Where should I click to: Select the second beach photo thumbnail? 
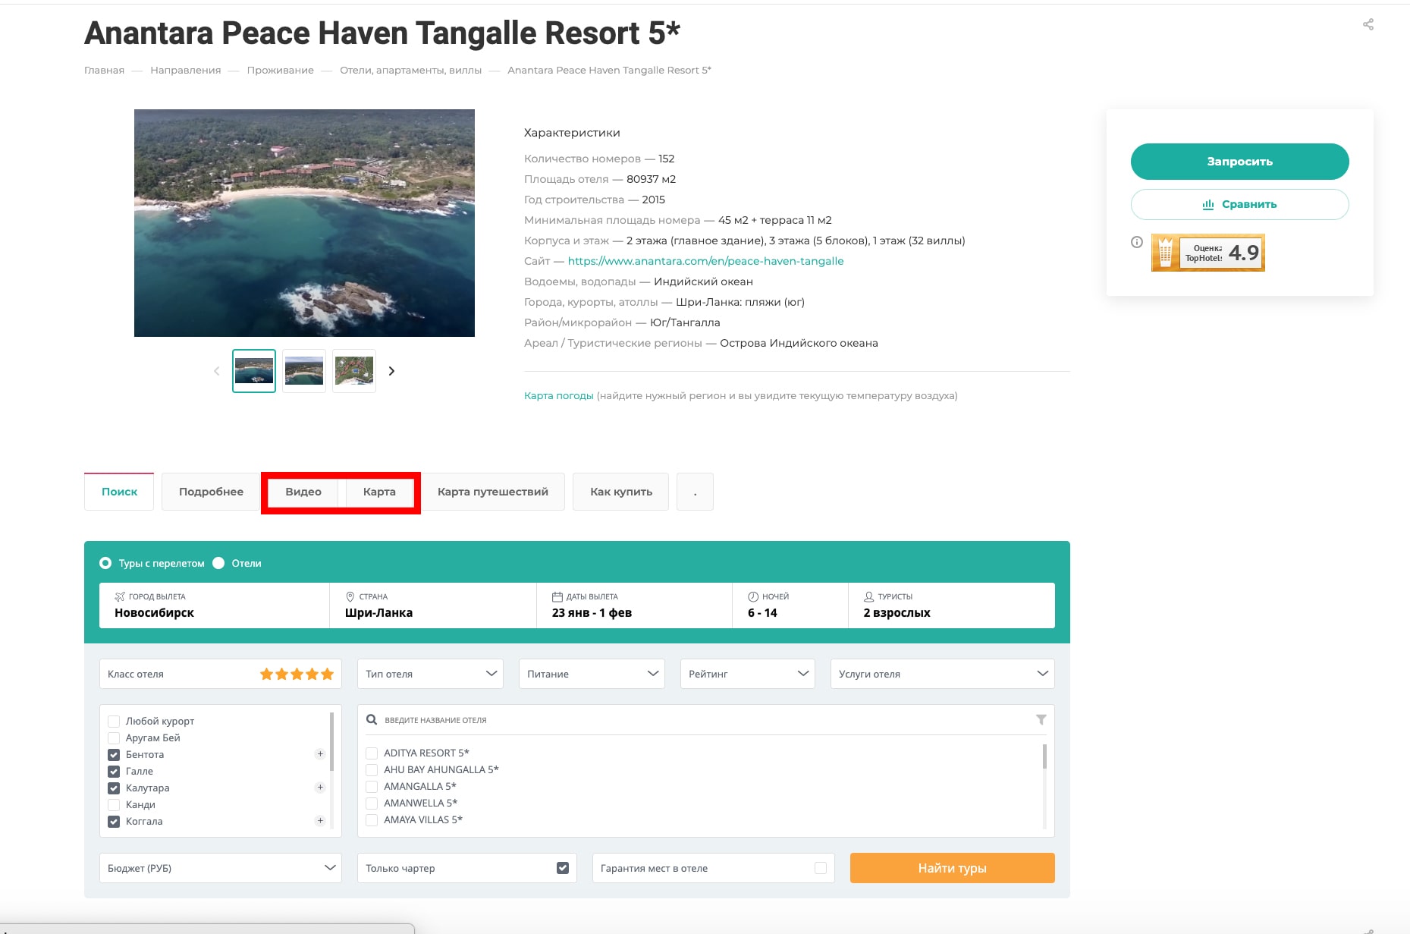[304, 371]
